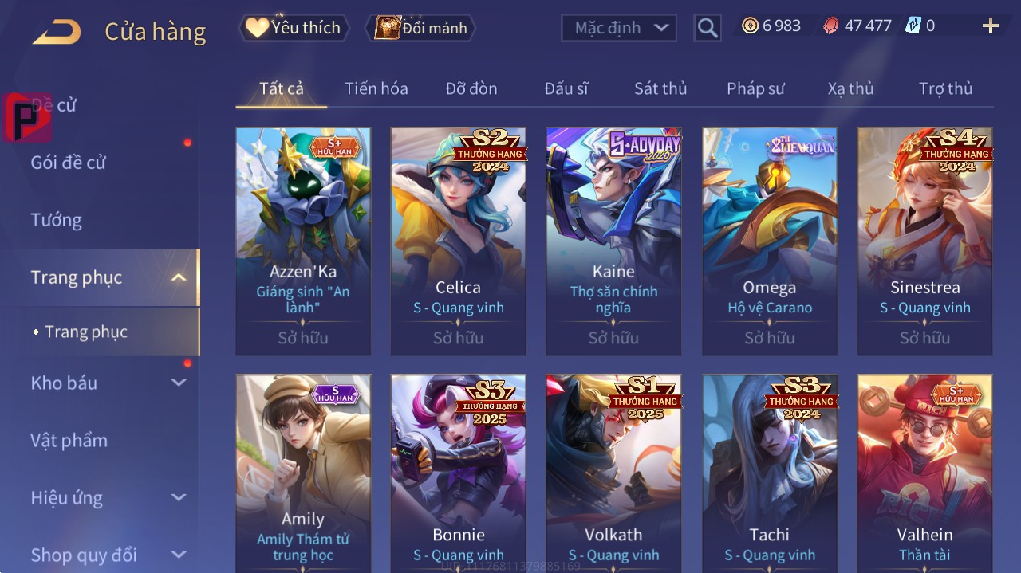Open the search magnifier icon
The height and width of the screenshot is (573, 1021).
coord(708,28)
